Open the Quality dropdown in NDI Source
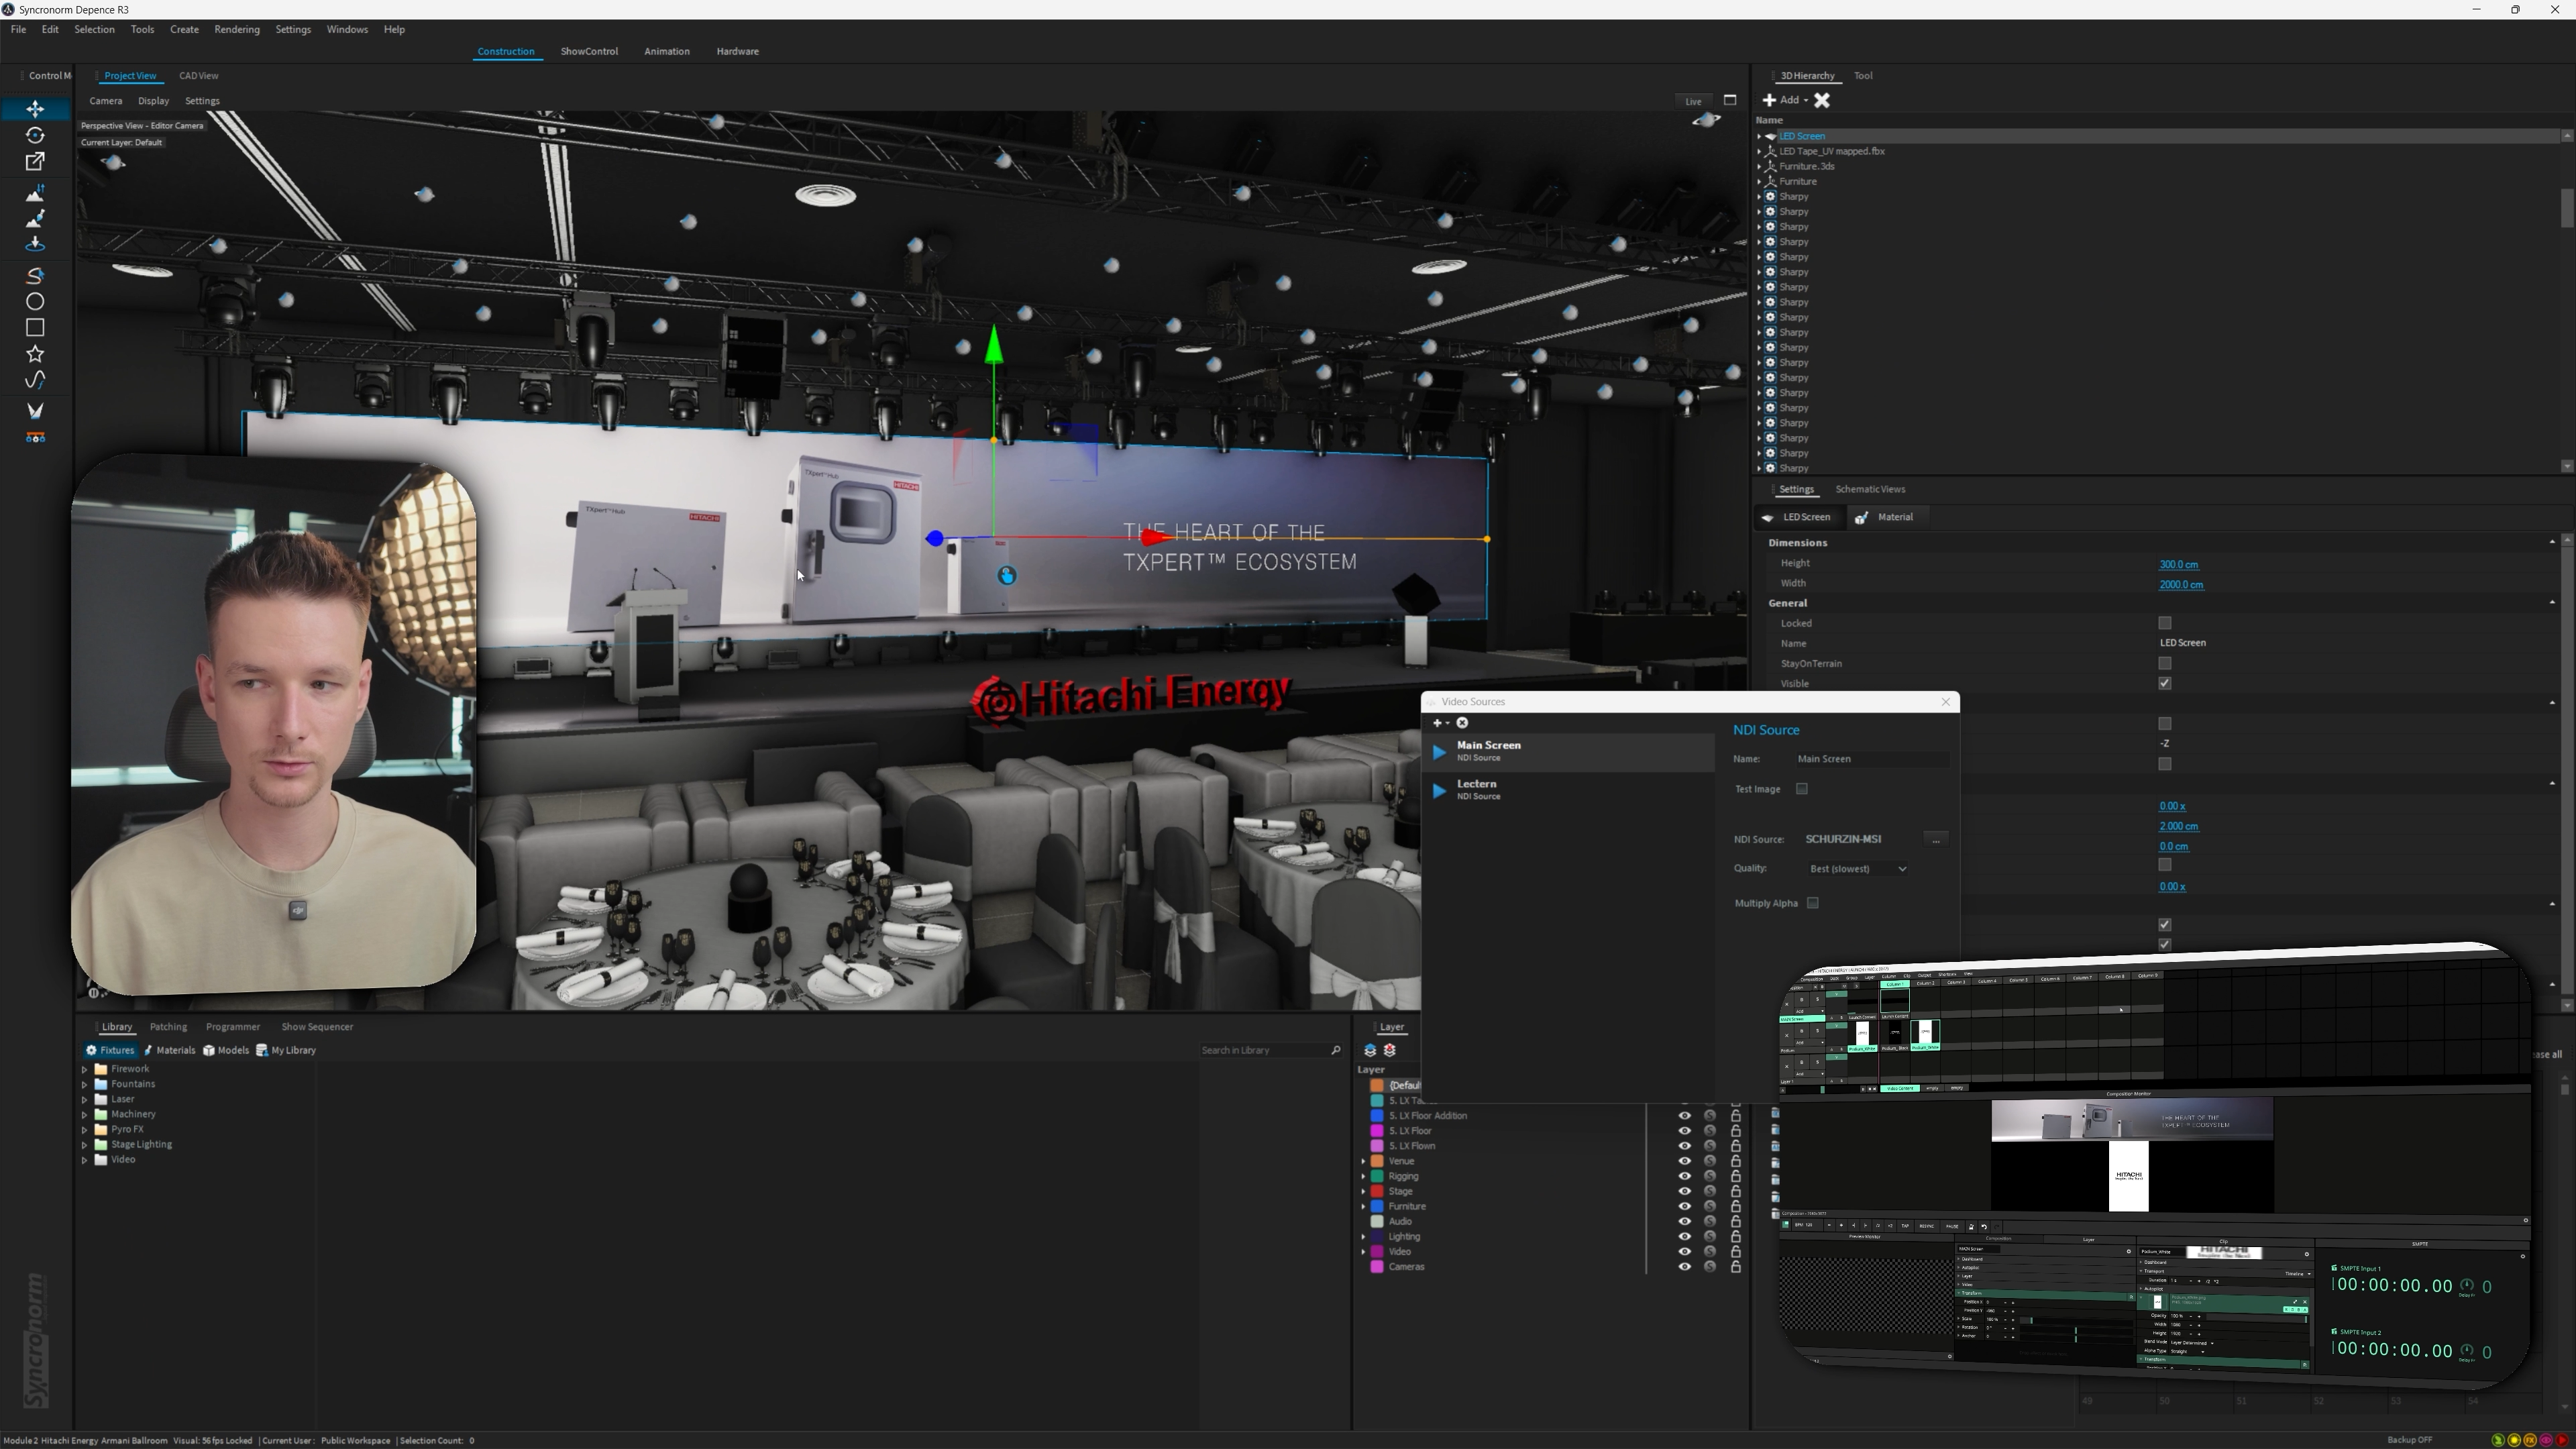The image size is (2576, 1449). 1858,869
